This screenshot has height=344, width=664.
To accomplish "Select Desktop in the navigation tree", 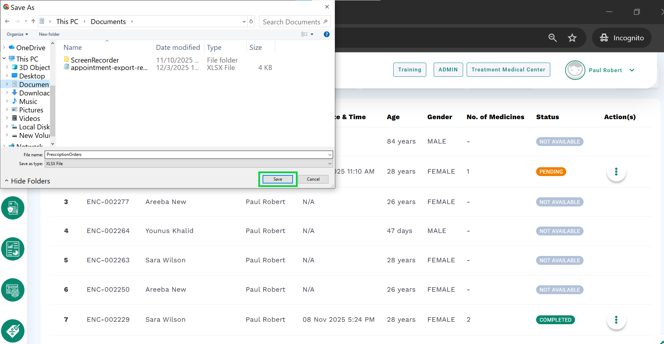I will [x=32, y=76].
